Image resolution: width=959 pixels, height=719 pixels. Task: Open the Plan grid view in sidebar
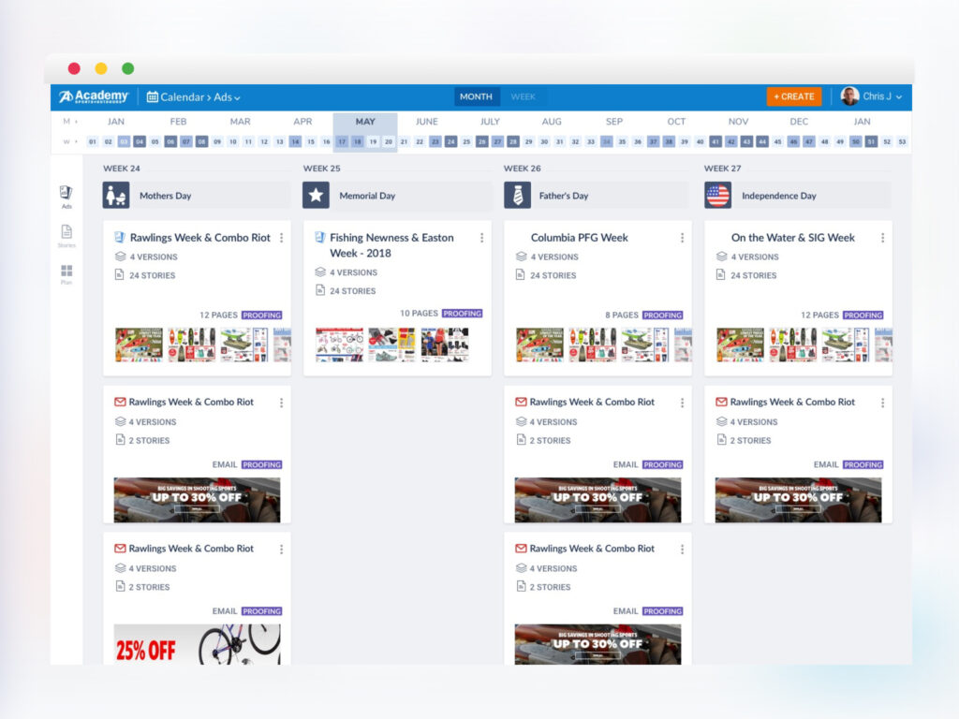[x=66, y=274]
